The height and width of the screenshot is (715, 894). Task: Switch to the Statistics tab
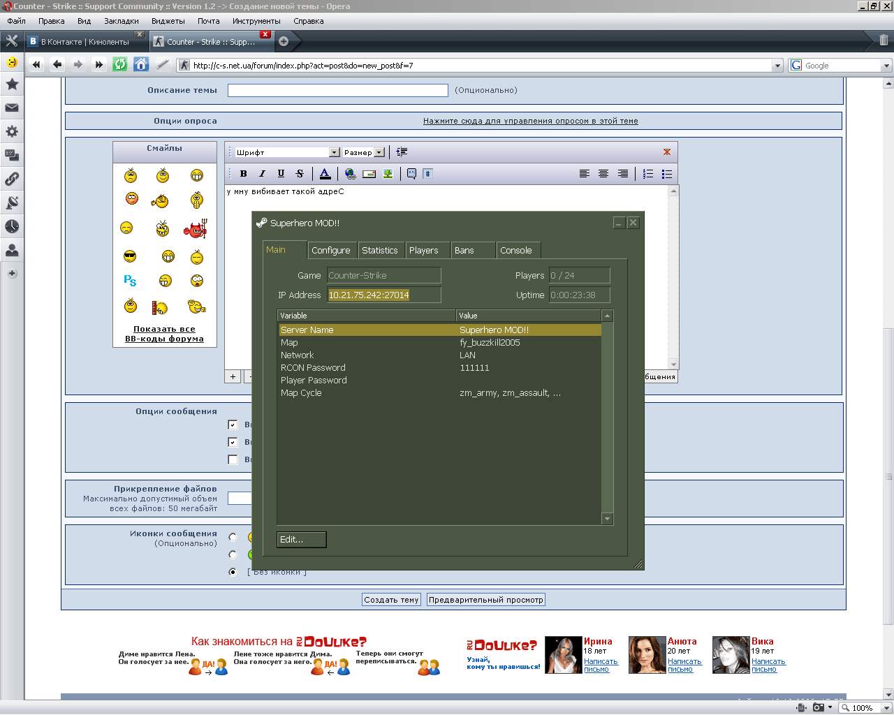[380, 250]
